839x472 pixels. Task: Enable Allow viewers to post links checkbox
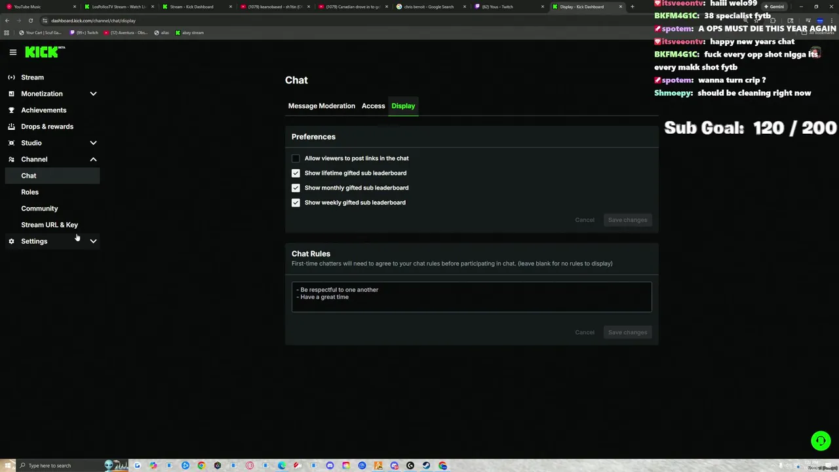[296, 158]
